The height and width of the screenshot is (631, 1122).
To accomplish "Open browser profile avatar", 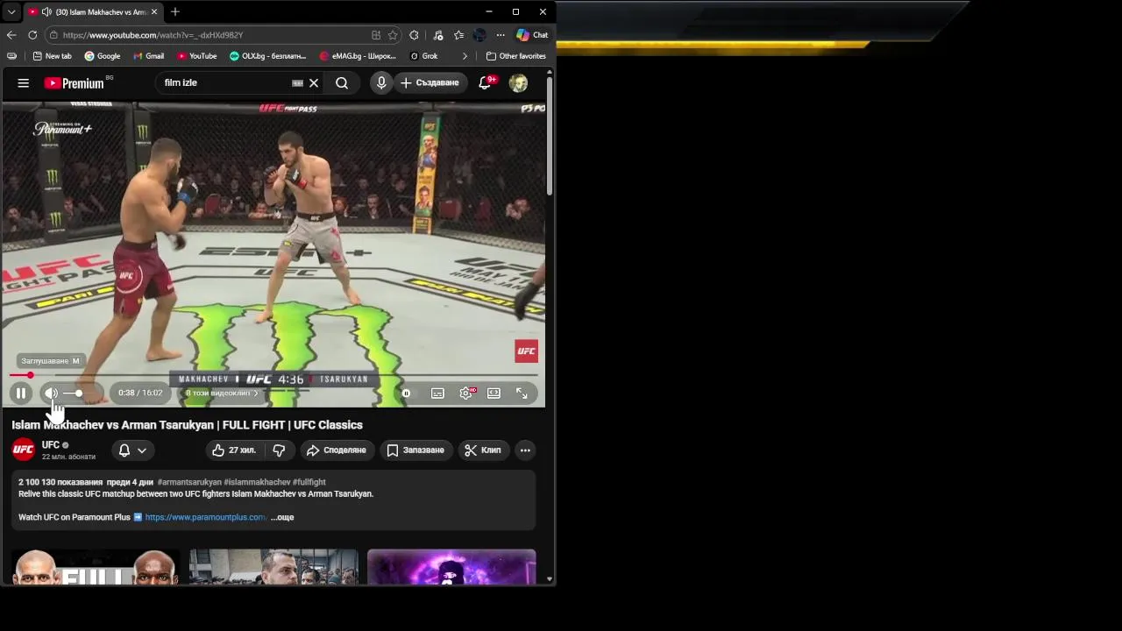I will tap(479, 35).
